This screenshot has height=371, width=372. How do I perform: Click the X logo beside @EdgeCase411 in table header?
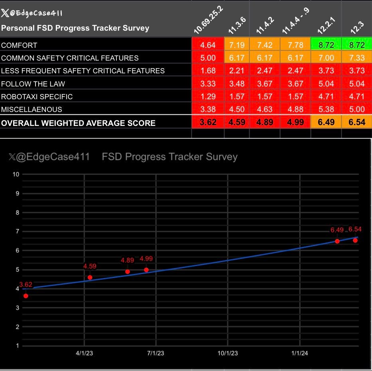(x=5, y=13)
